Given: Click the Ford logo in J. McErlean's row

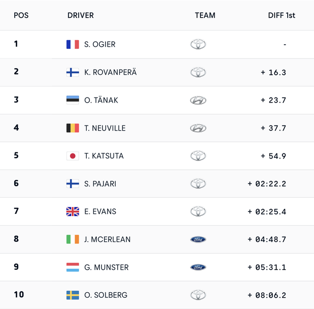Looking at the screenshot, I should point(198,239).
